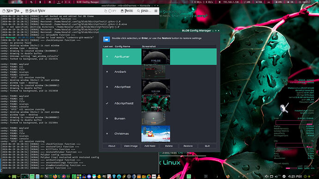Click the ArcDark screenshot thumbnail
This screenshot has width=319, height=179.
click(153, 72)
